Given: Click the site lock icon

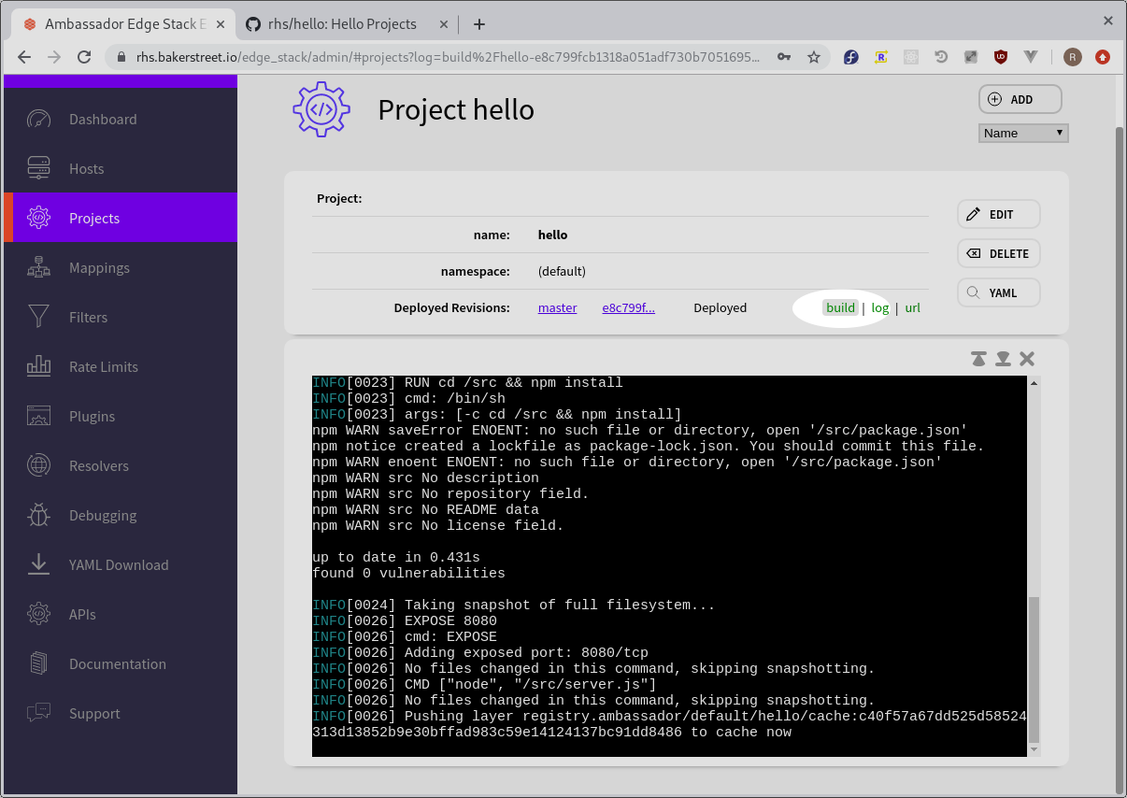Looking at the screenshot, I should point(121,57).
